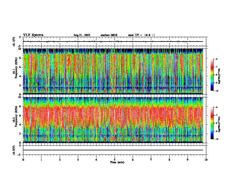
Task: Click the ch.2 spectrogram color bar
Action: [212, 123]
